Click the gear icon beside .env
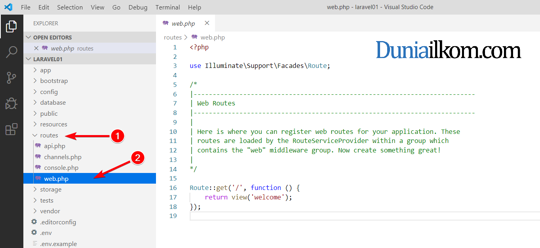This screenshot has height=248, width=540. (x=34, y=233)
